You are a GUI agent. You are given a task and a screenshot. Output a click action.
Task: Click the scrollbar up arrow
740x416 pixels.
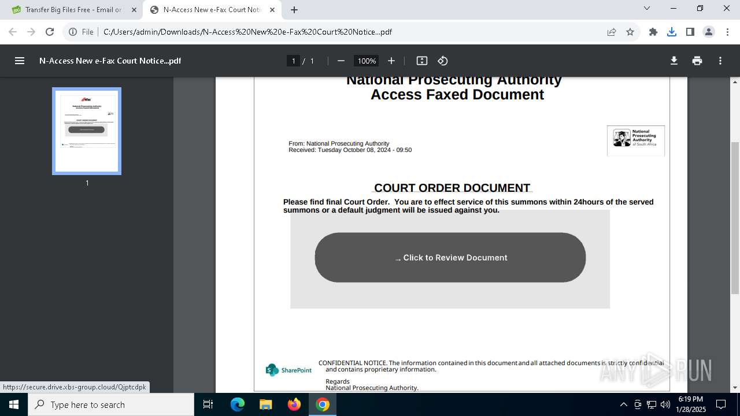tap(735, 81)
